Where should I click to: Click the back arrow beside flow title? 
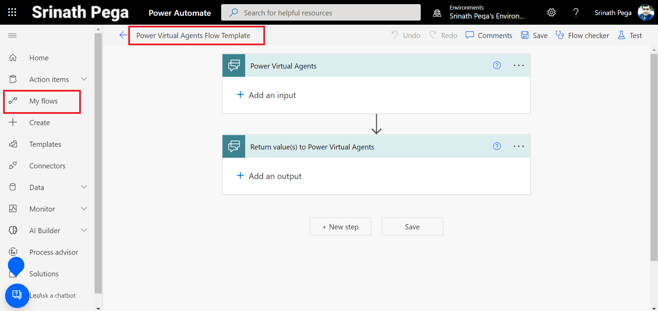point(123,35)
